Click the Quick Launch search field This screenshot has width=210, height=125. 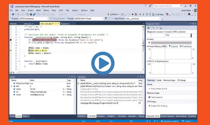tap(168, 6)
